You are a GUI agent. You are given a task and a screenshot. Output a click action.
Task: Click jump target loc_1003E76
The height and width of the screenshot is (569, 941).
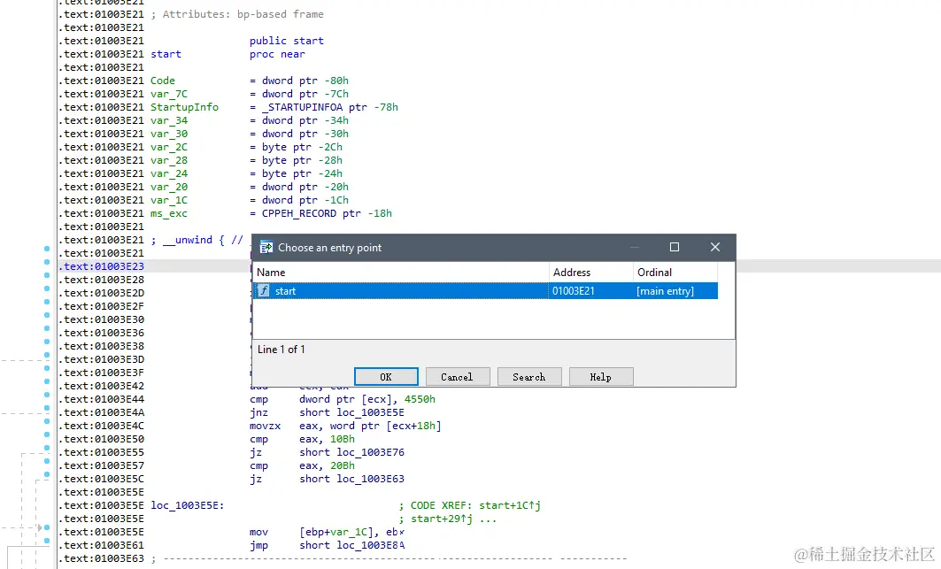tap(370, 452)
